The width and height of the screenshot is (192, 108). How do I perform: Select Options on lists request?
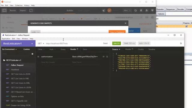(18, 96)
